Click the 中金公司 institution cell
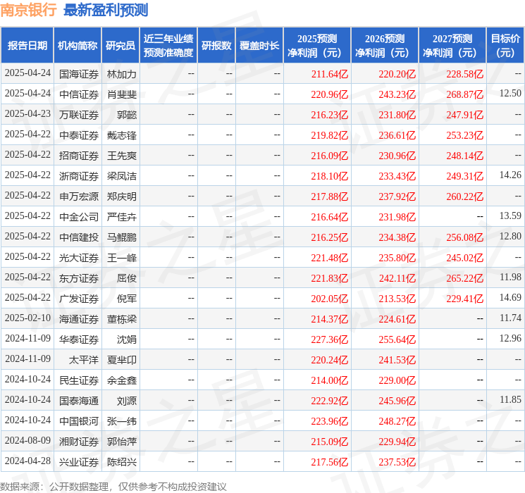This screenshot has width=525, height=493. tap(79, 217)
